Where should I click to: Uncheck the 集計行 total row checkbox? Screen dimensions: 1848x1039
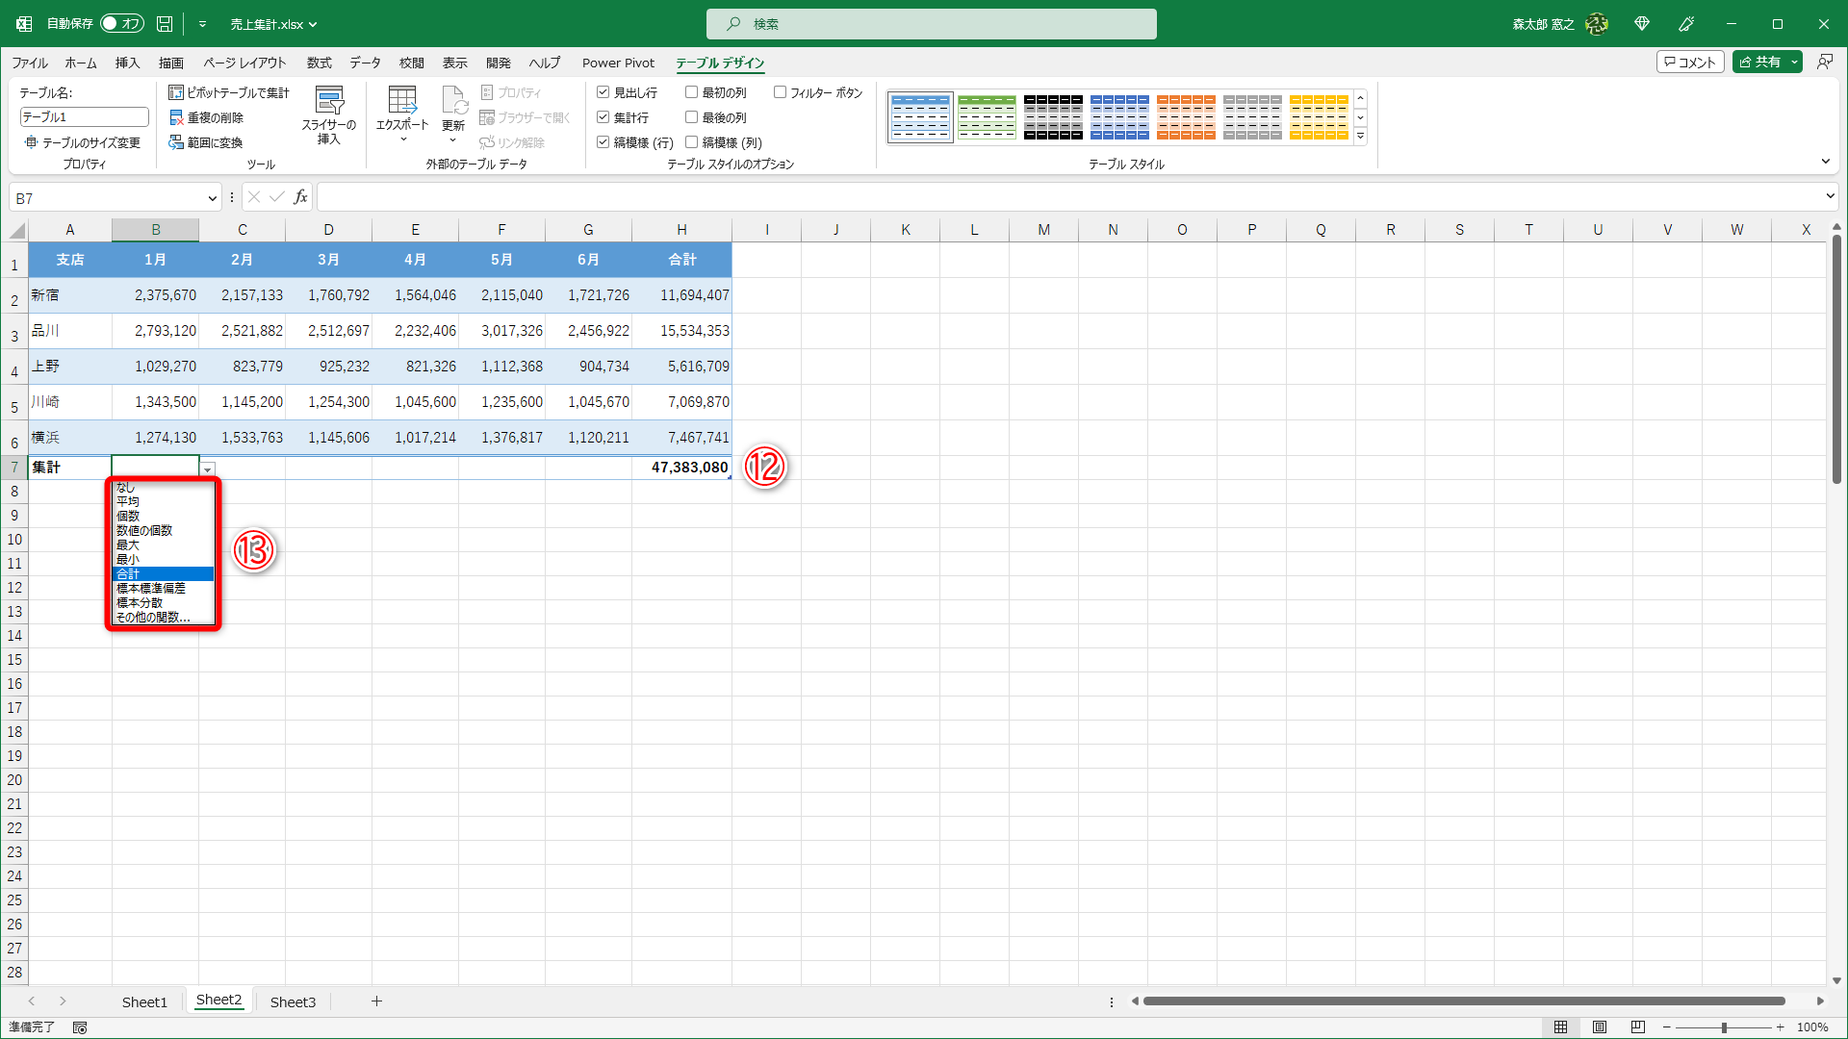pos(603,117)
